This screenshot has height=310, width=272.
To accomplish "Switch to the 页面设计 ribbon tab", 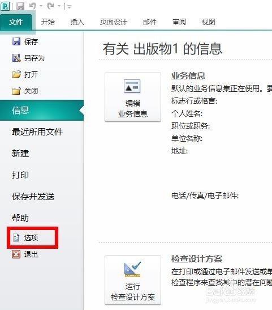I will pos(114,22).
